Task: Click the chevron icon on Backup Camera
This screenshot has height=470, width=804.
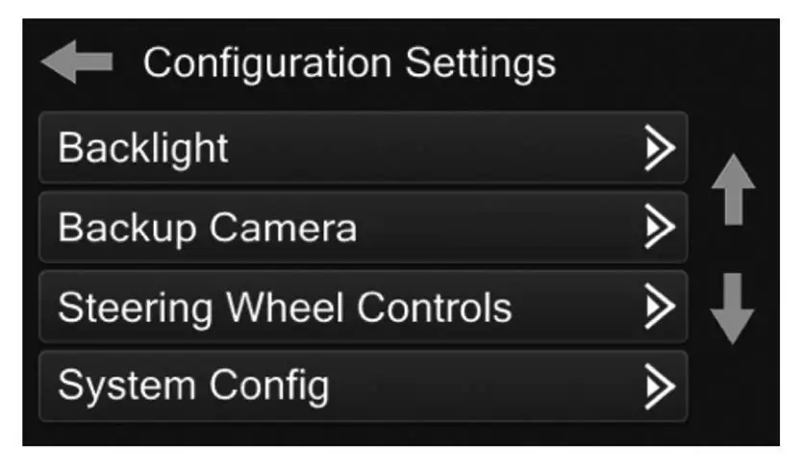Action: 659,228
